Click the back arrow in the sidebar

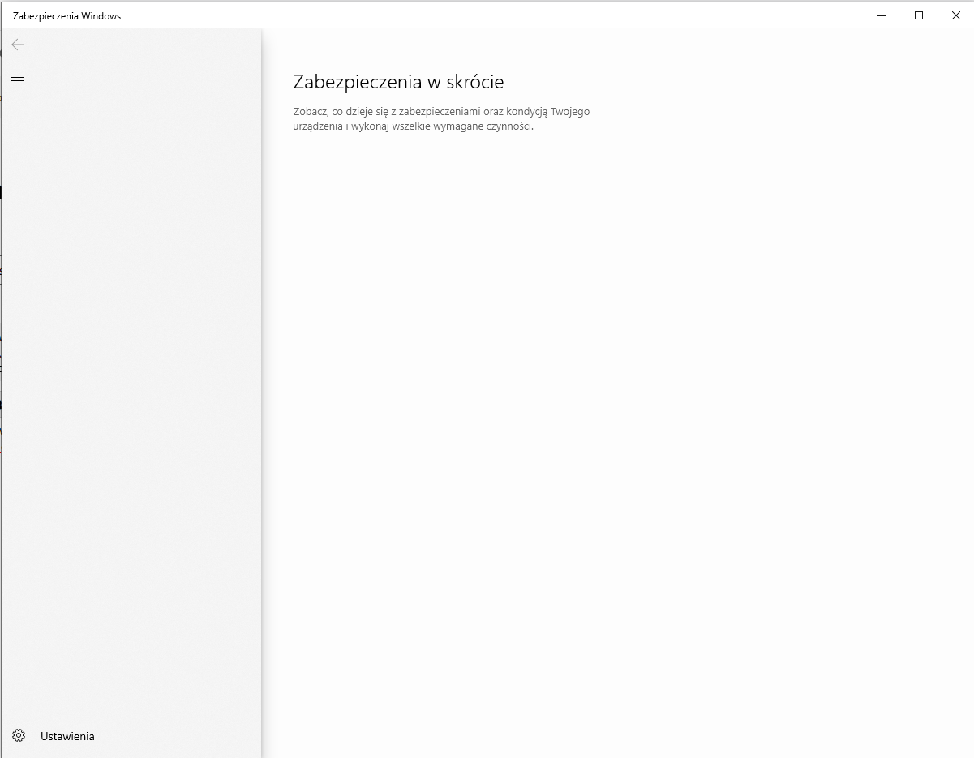click(x=18, y=45)
